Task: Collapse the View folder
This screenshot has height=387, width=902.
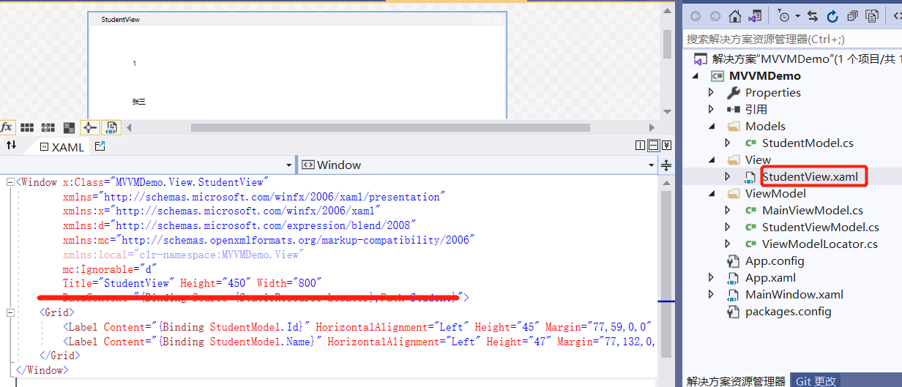Action: (711, 160)
